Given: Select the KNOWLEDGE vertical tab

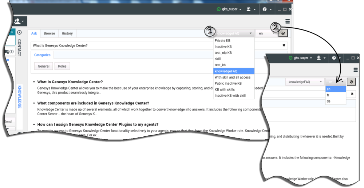Looking at the screenshot, I should 20,97.
